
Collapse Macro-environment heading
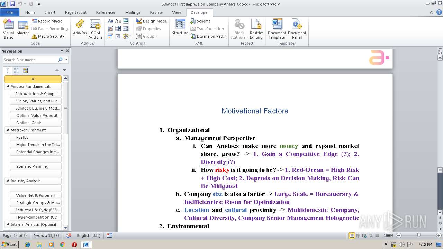coord(8,130)
